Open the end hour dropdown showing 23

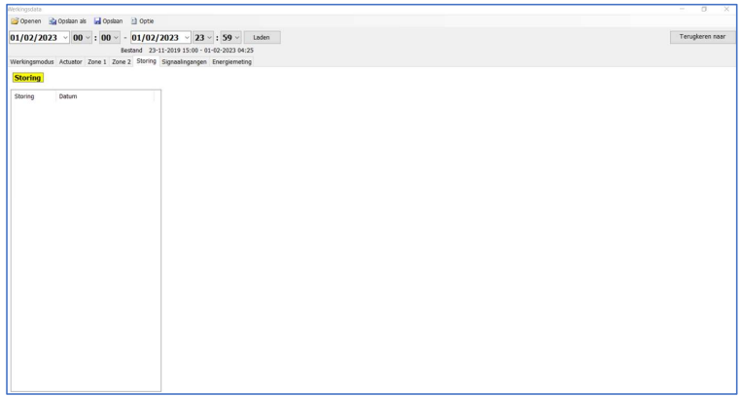click(x=210, y=38)
